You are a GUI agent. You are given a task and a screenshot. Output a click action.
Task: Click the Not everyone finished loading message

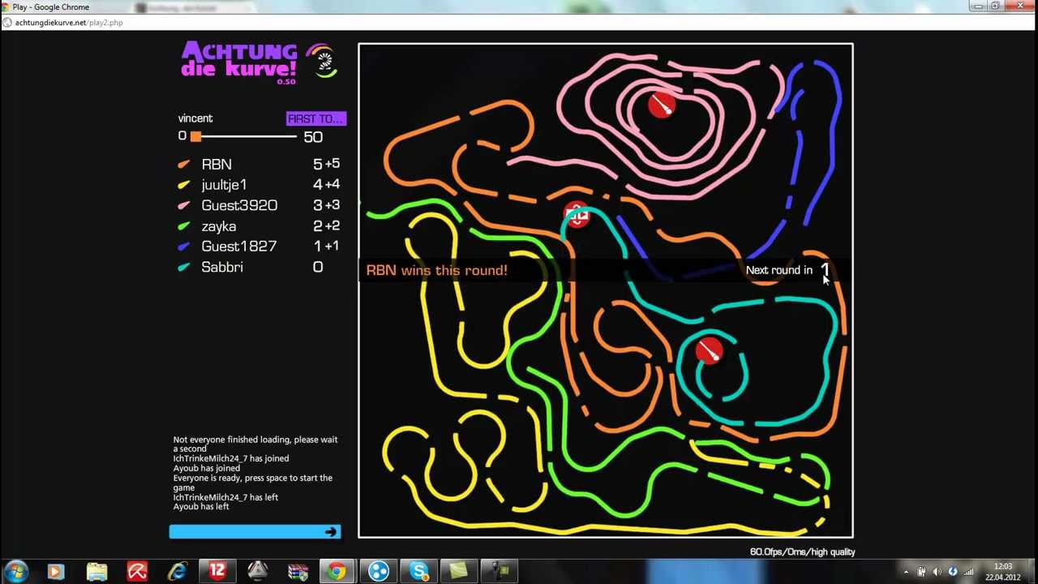255,444
